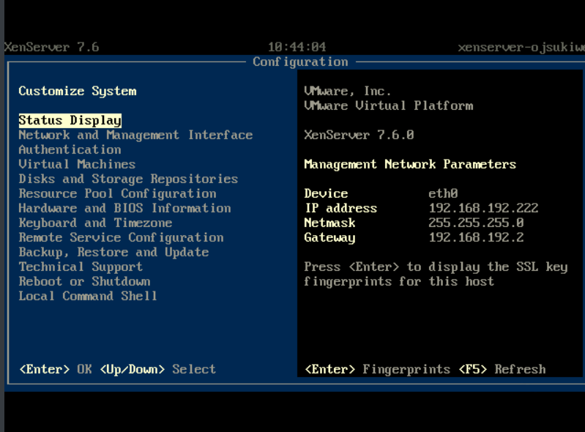Viewport: 585px width, 432px height.
Task: Click the Netmask value 255.255.255.0
Action: click(476, 223)
